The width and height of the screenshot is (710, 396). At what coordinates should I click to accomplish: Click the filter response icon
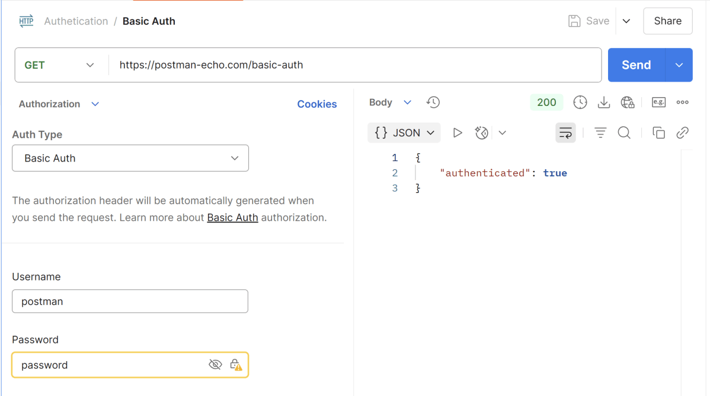(600, 133)
